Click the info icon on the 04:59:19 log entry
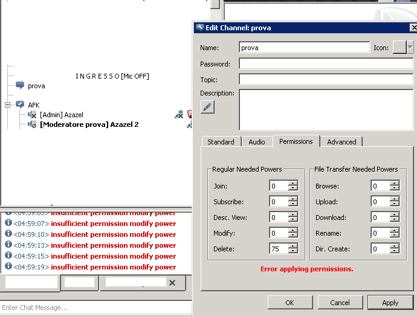The width and height of the screenshot is (417, 316). (8, 266)
